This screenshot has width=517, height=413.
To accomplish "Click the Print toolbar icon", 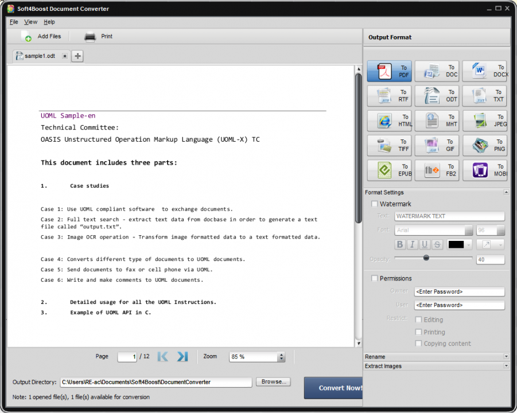I will 90,37.
